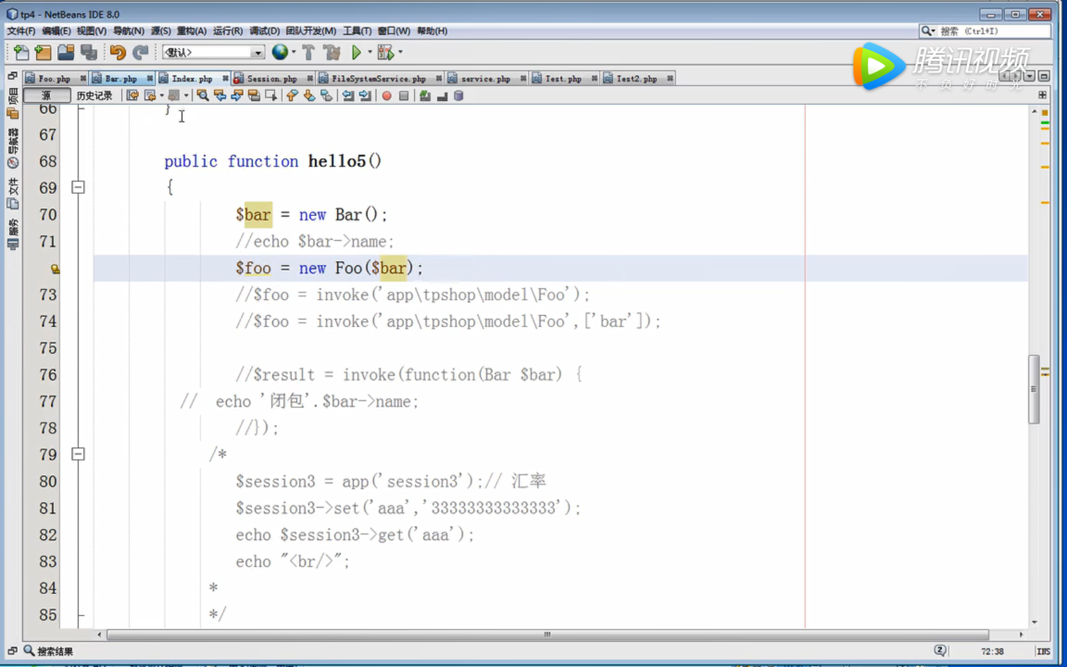Image resolution: width=1067 pixels, height=667 pixels.
Task: Toggle bookmark on current line
Action: click(x=326, y=96)
